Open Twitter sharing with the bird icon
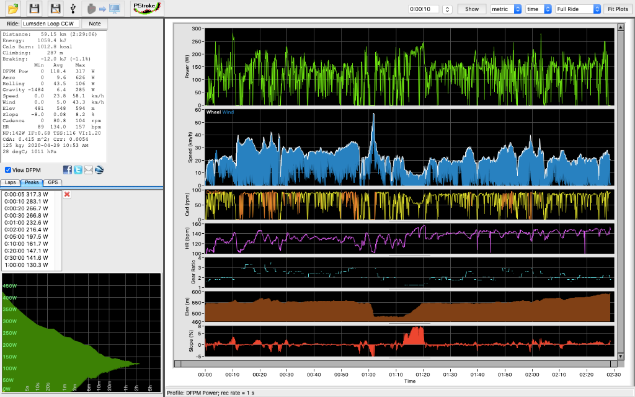 [79, 170]
